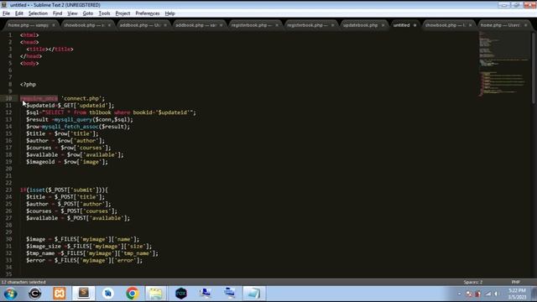Open the Goto menu
The width and height of the screenshot is (537, 302).
click(x=87, y=13)
